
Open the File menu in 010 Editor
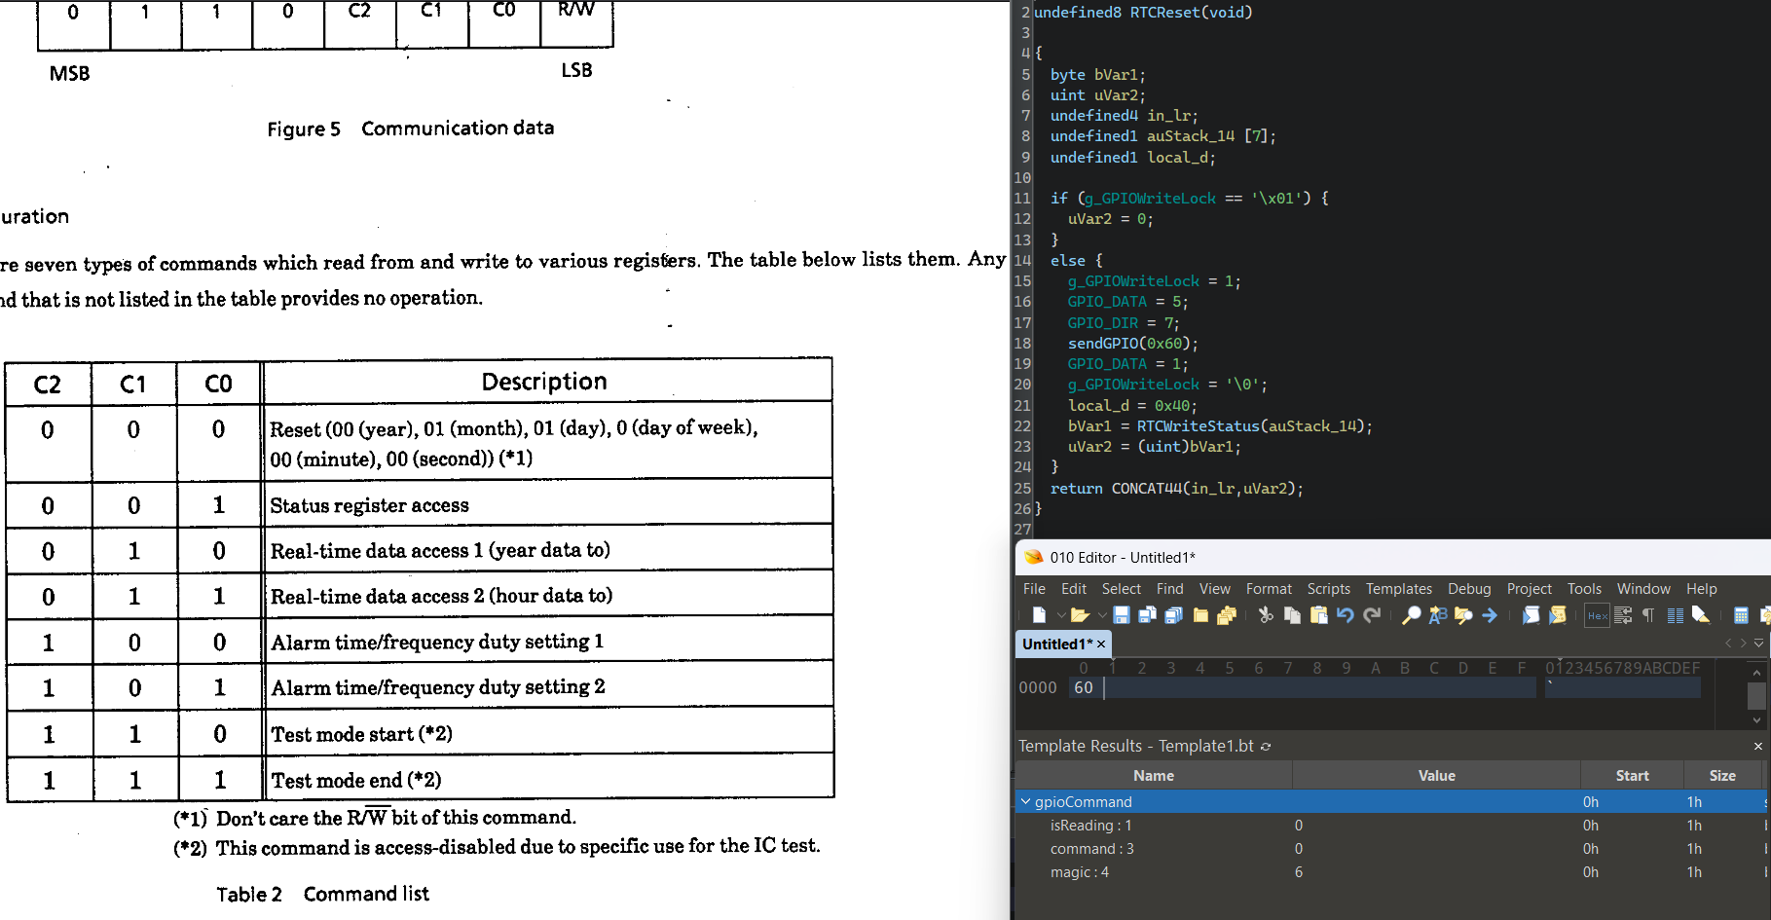(1034, 588)
